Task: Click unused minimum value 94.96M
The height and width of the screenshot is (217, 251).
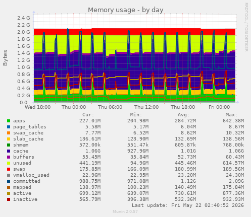Action: 139,163
